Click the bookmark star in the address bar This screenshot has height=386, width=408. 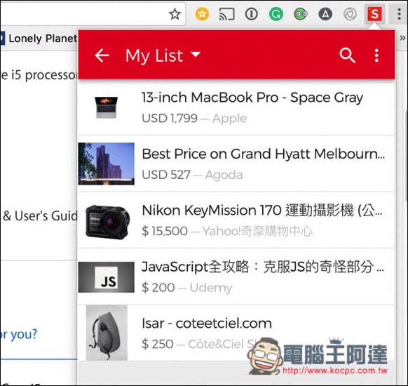(175, 14)
